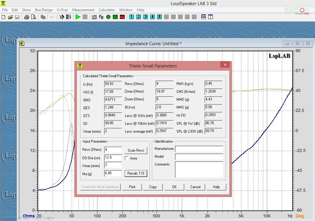This screenshot has height=221, width=315.
Task: Focus the DD-Dia (cm) field
Action: click(x=113, y=158)
